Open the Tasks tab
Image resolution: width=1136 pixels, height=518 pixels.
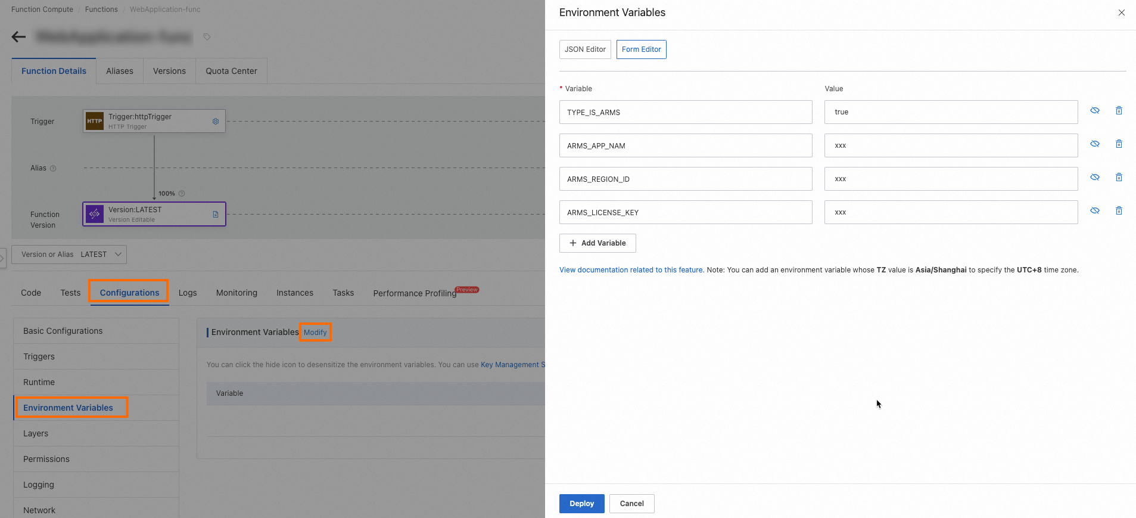(343, 293)
